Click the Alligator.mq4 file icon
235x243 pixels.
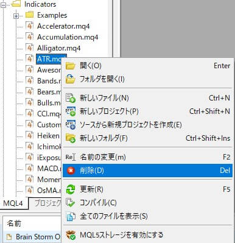(30, 48)
